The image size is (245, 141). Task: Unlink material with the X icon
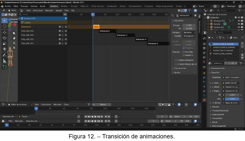pyautogui.click(x=236, y=63)
